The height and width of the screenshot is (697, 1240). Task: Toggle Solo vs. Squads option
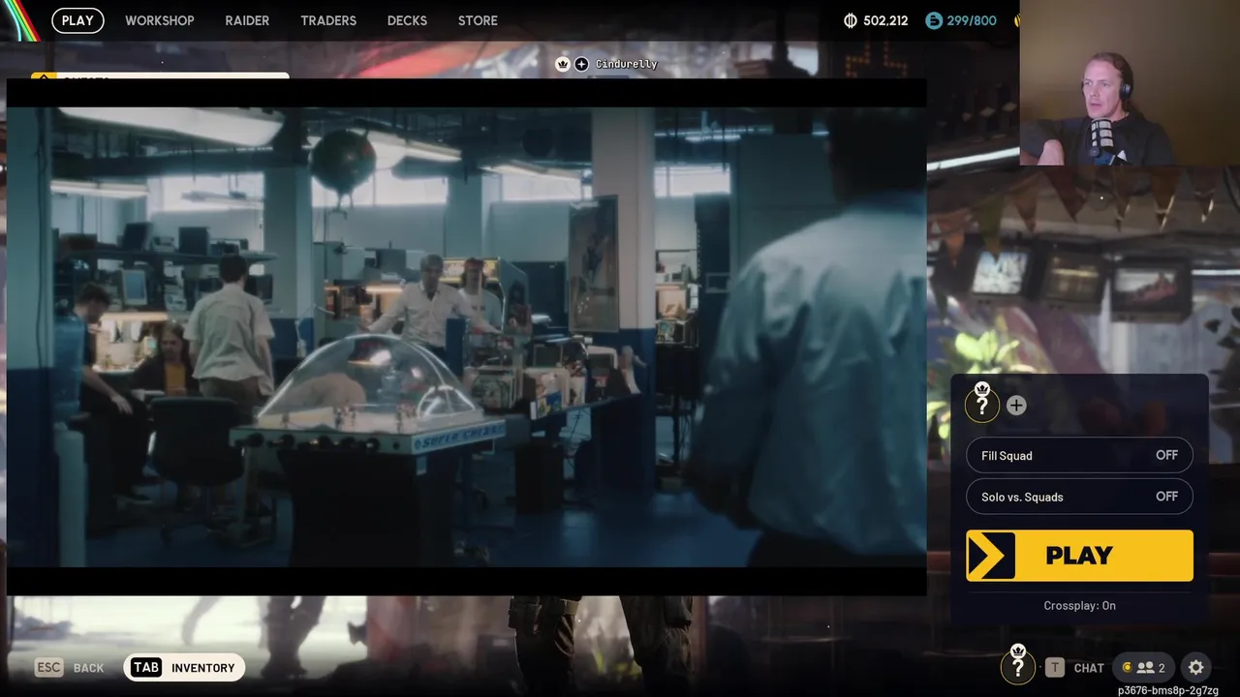coord(1079,497)
